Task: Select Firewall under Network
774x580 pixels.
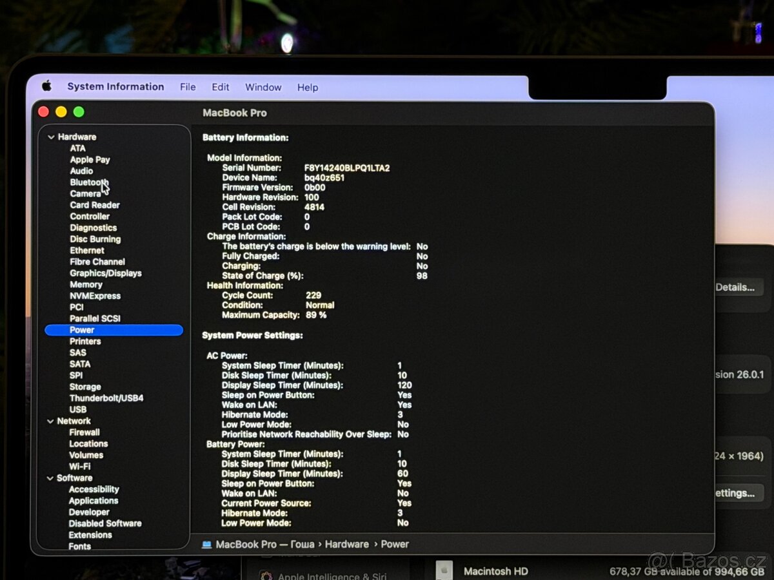Action: click(84, 432)
